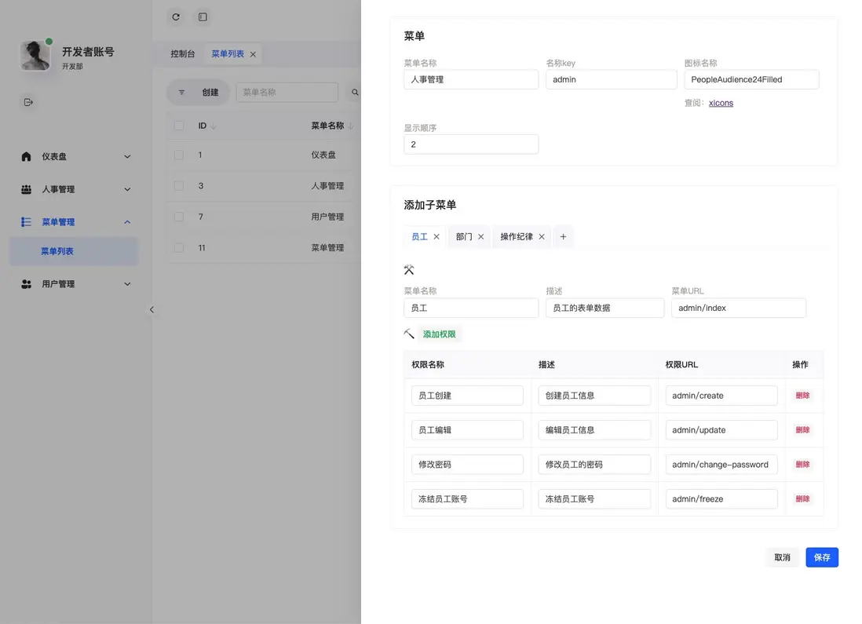
Task: Click the 用户管理 users icon in sidebar
Action: point(26,284)
